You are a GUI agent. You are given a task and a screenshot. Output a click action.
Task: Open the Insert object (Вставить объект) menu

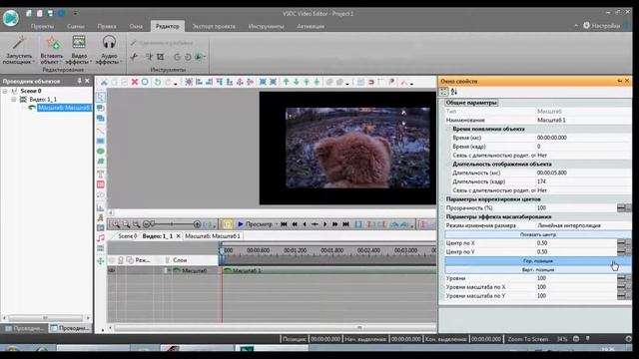pos(52,50)
